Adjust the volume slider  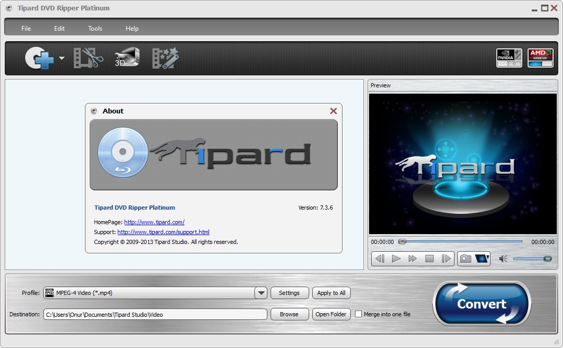[532, 259]
